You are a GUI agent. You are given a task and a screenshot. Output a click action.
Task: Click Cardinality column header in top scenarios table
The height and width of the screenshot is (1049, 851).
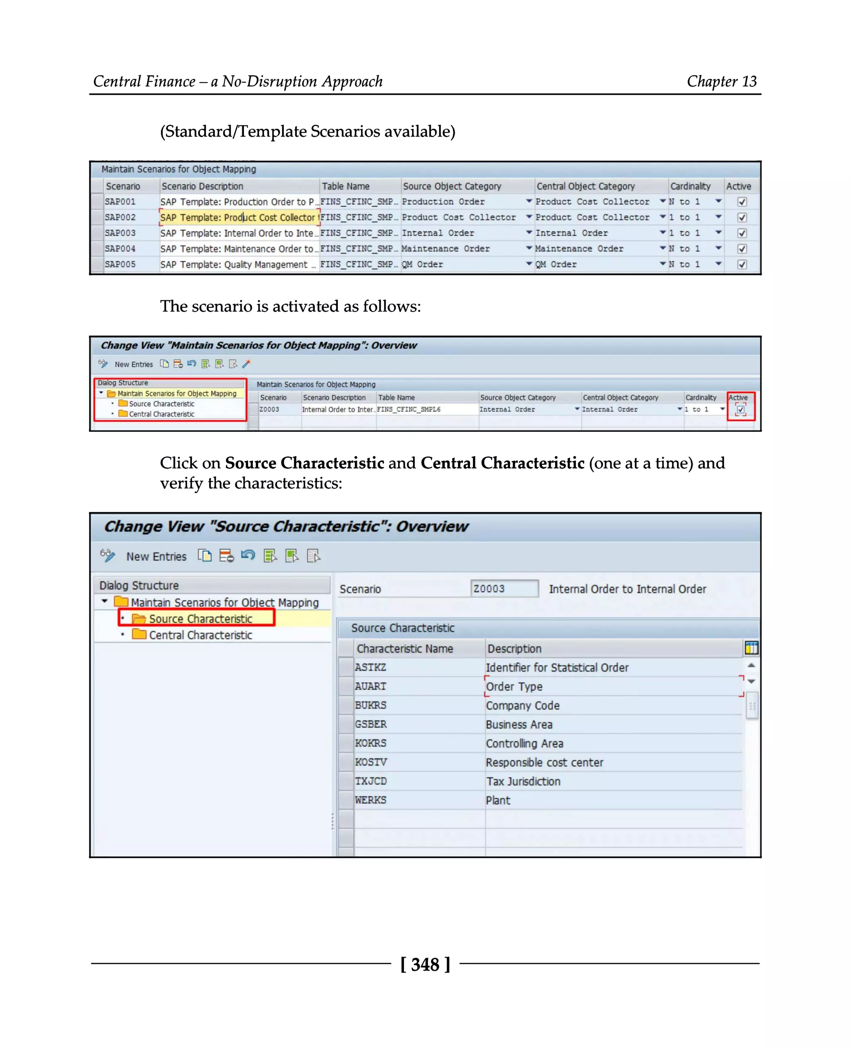pos(696,186)
